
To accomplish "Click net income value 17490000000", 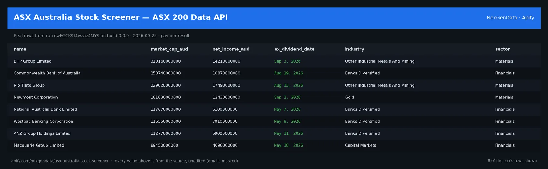I will [x=226, y=85].
